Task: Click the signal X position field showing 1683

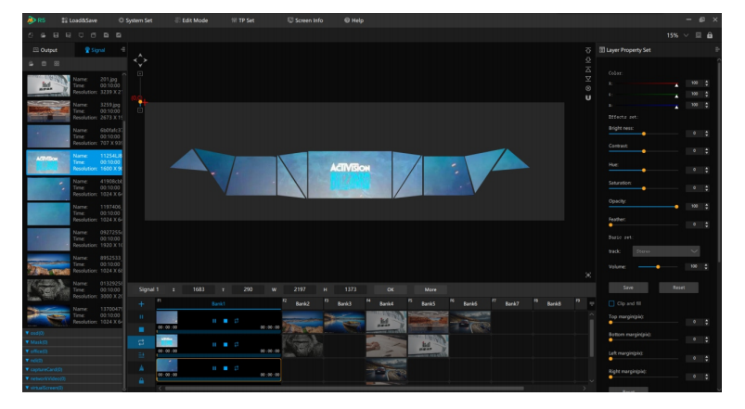Action: coord(199,289)
